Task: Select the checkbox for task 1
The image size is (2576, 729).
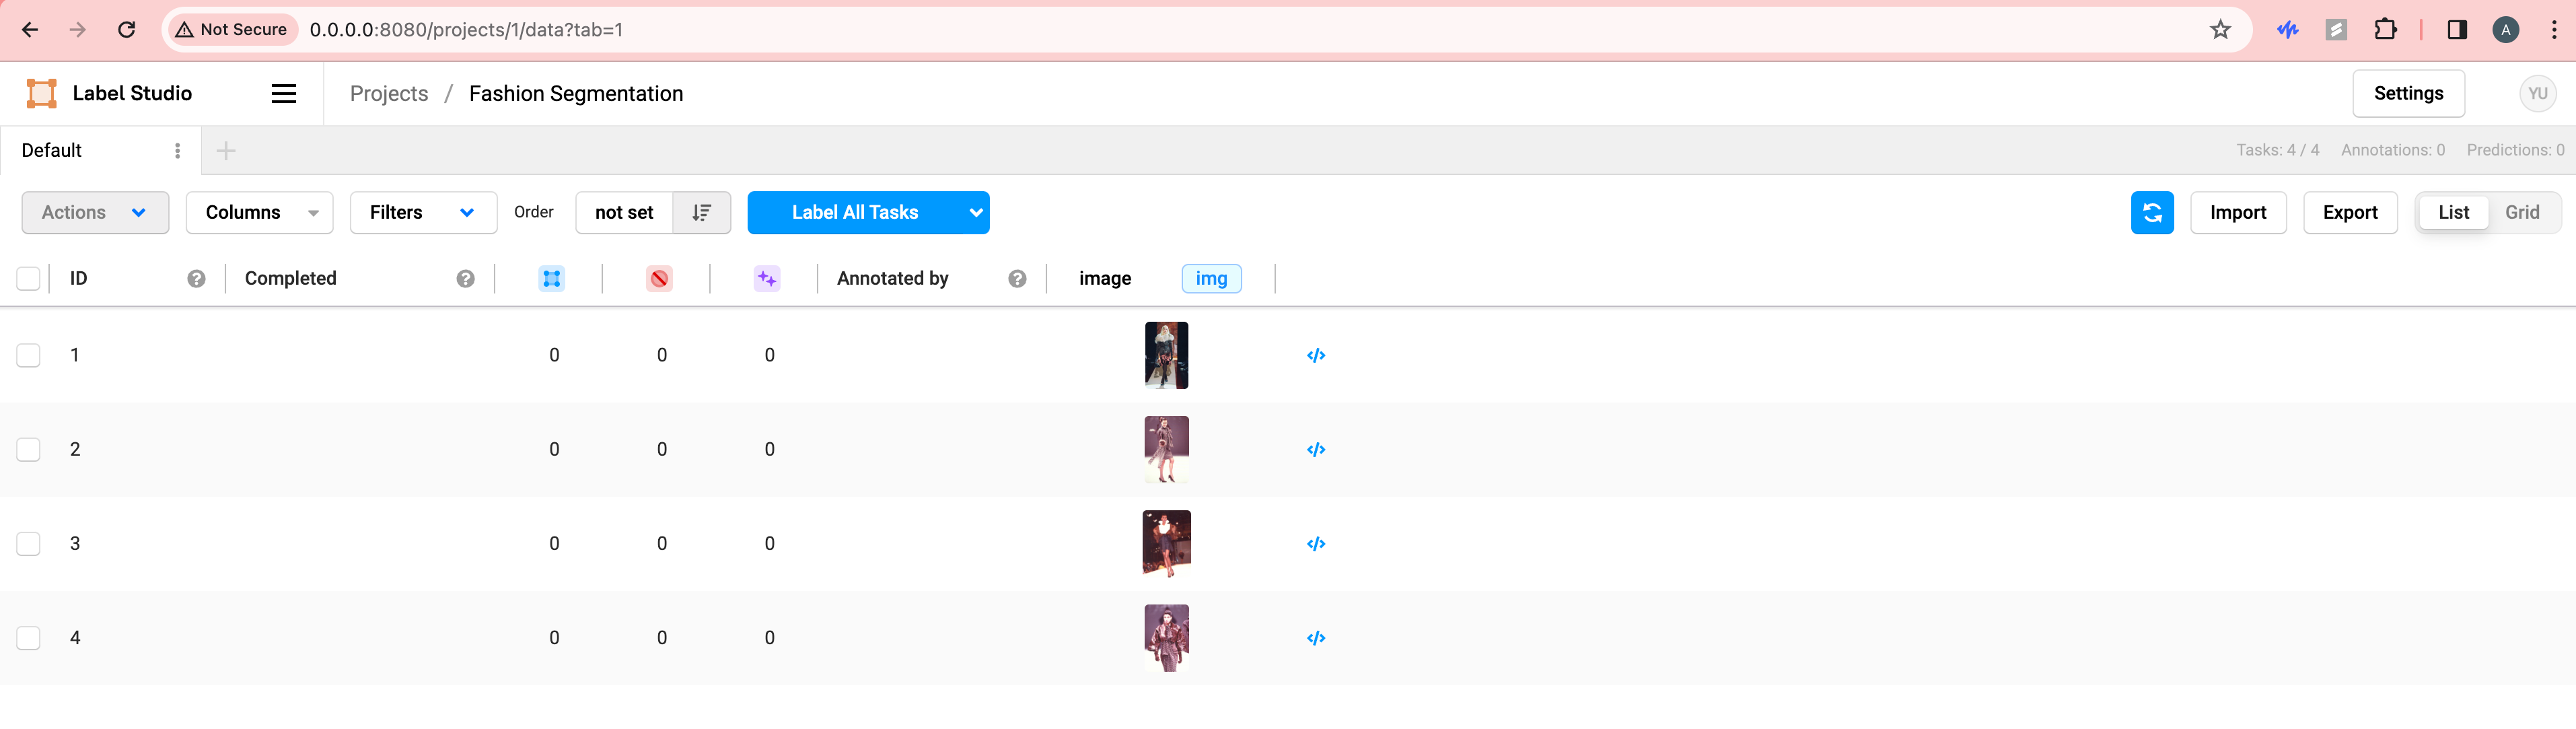Action: coord(29,355)
